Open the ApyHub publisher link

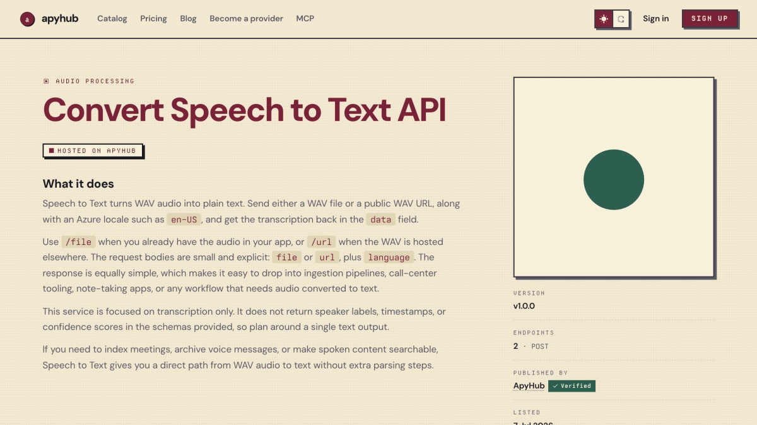(x=529, y=386)
